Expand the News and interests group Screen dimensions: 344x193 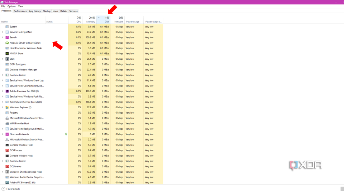coord(3,134)
